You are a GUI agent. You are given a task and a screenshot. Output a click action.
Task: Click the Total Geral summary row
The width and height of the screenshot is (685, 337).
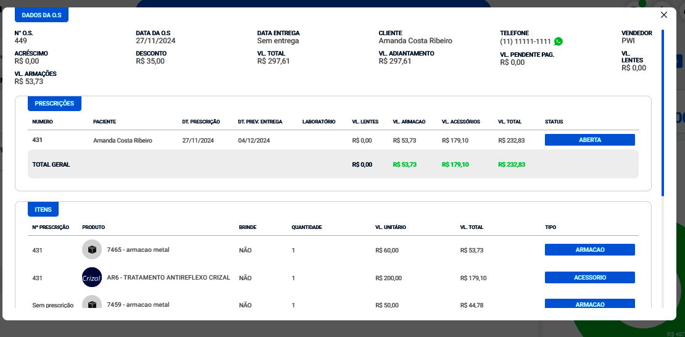click(51, 165)
